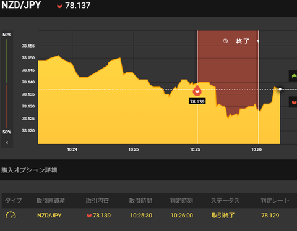Click the red down-arrow entry marker on chart
Image resolution: width=297 pixels, height=231 pixels.
[197, 90]
